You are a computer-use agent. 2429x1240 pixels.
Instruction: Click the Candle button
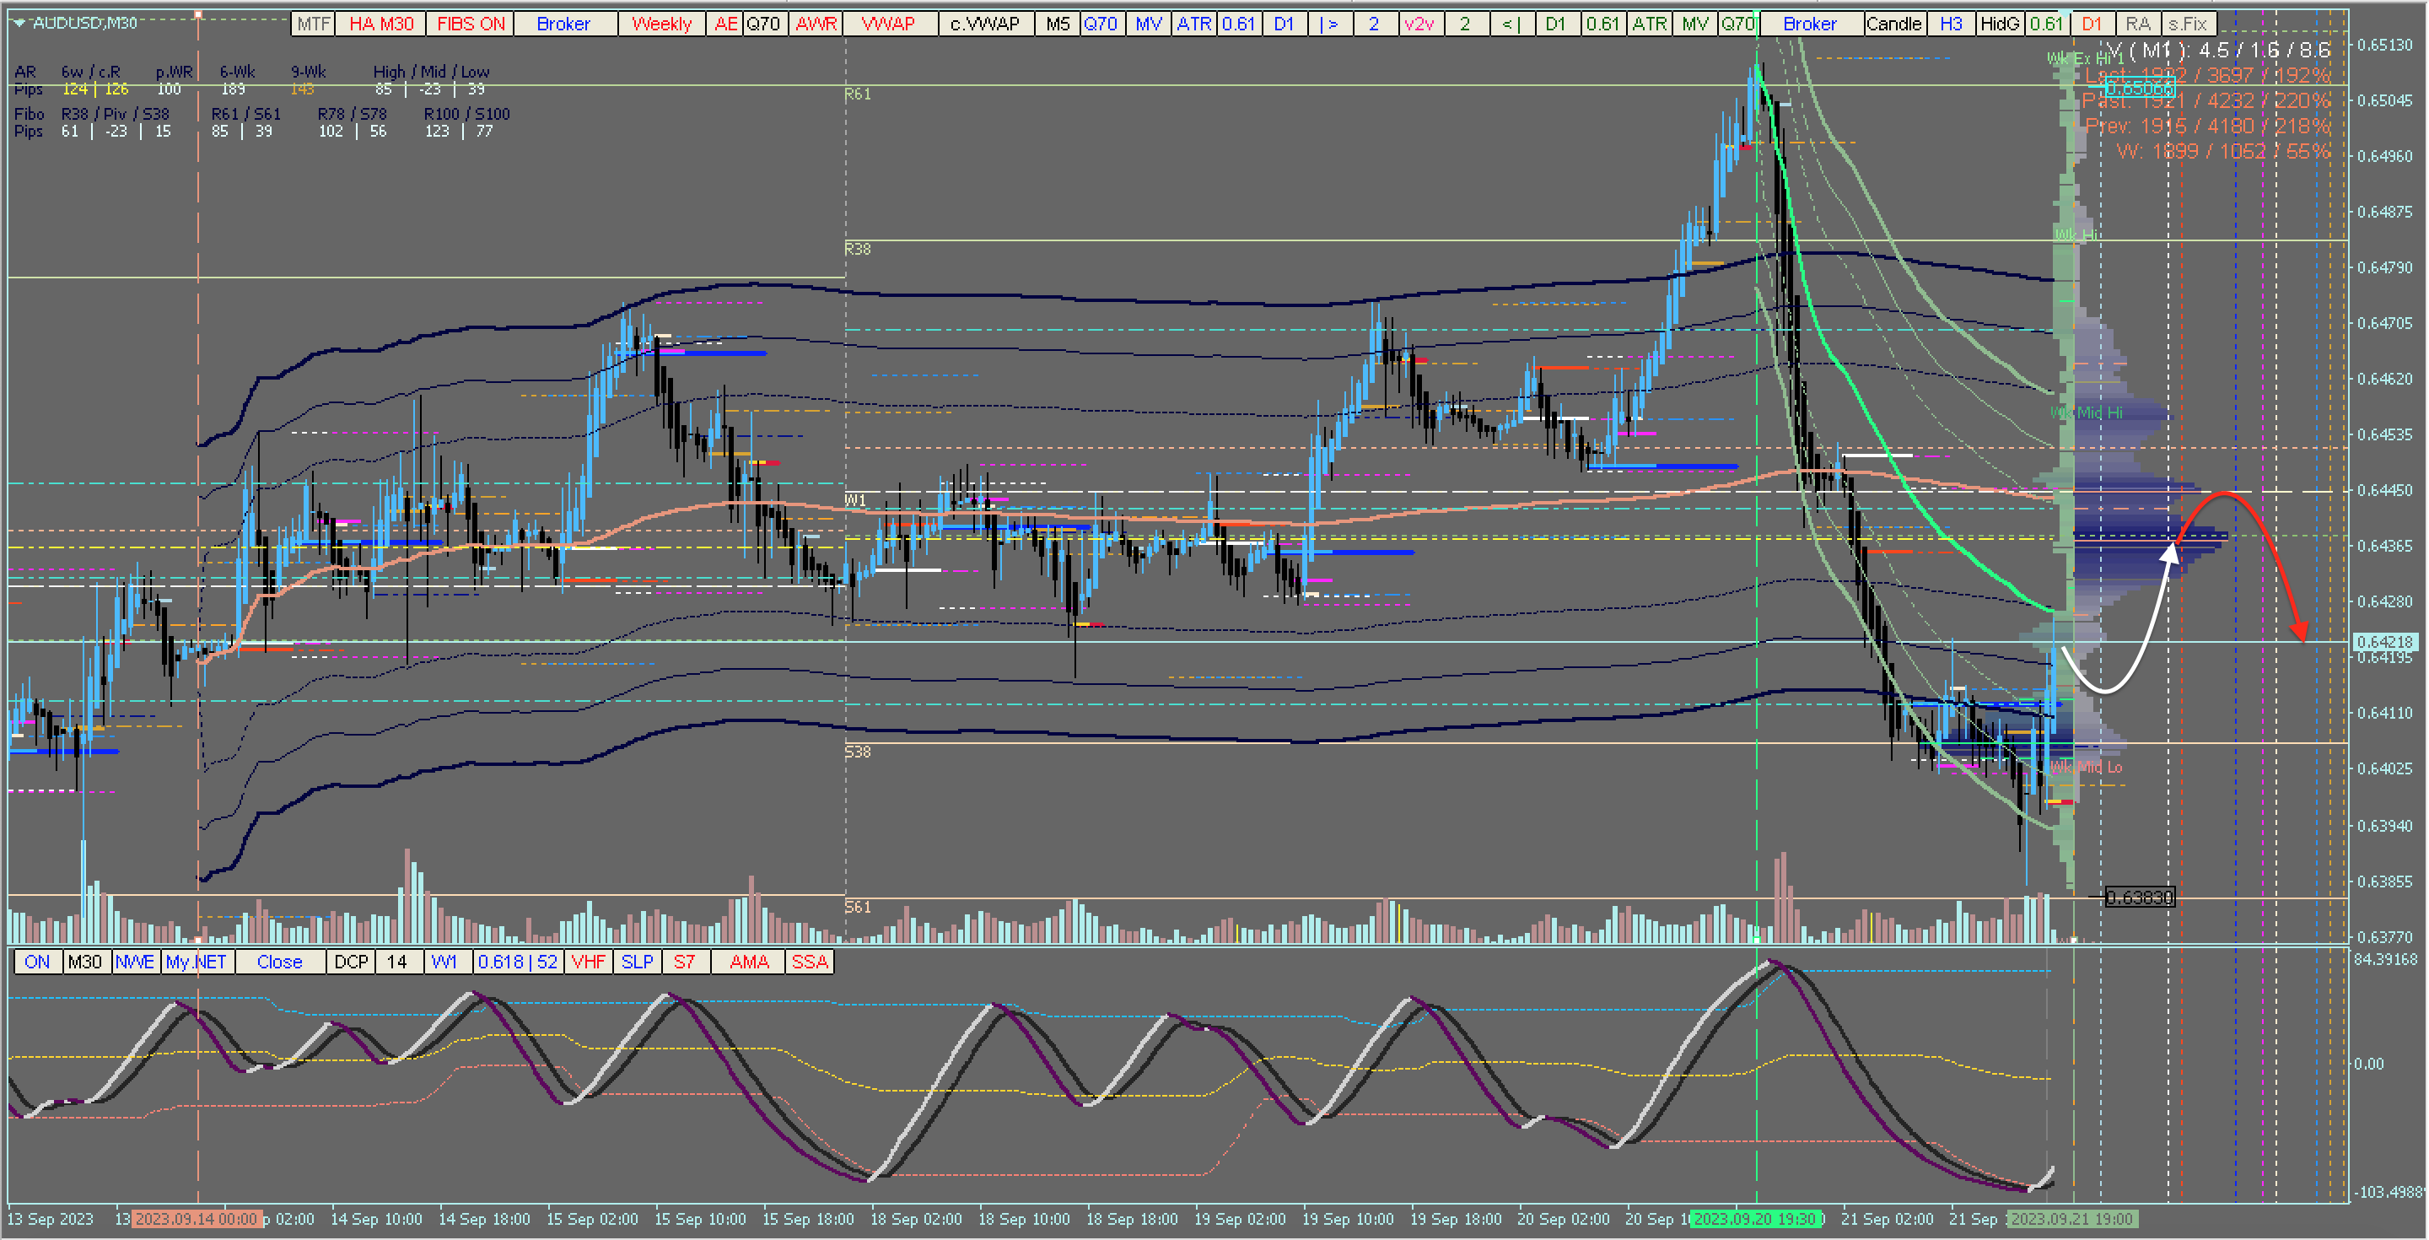[1893, 24]
